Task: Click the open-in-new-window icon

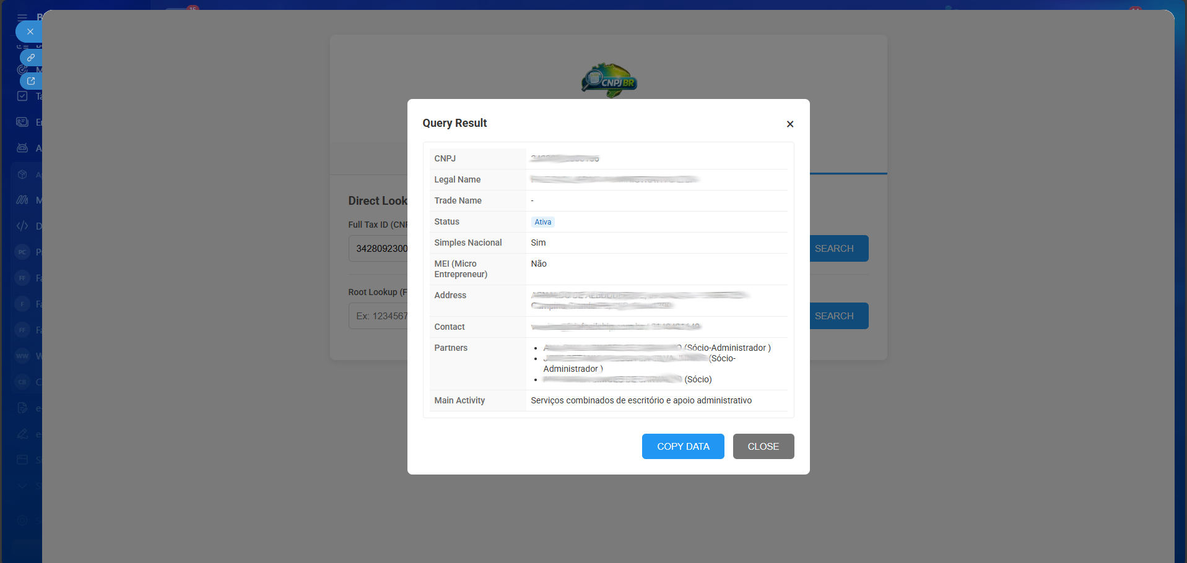Action: point(30,81)
